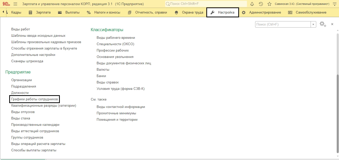Image resolution: width=339 pixels, height=160 pixels.
Task: Open Виды документов физических лиц
Action: pos(124,63)
